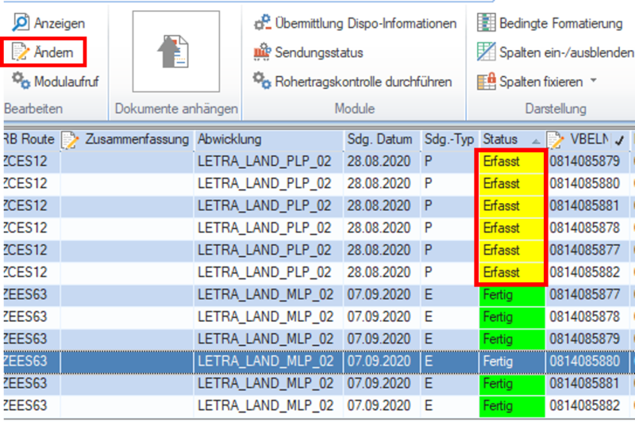Click the Anzeigen button label
Screen dimensions: 635x422
(60, 24)
